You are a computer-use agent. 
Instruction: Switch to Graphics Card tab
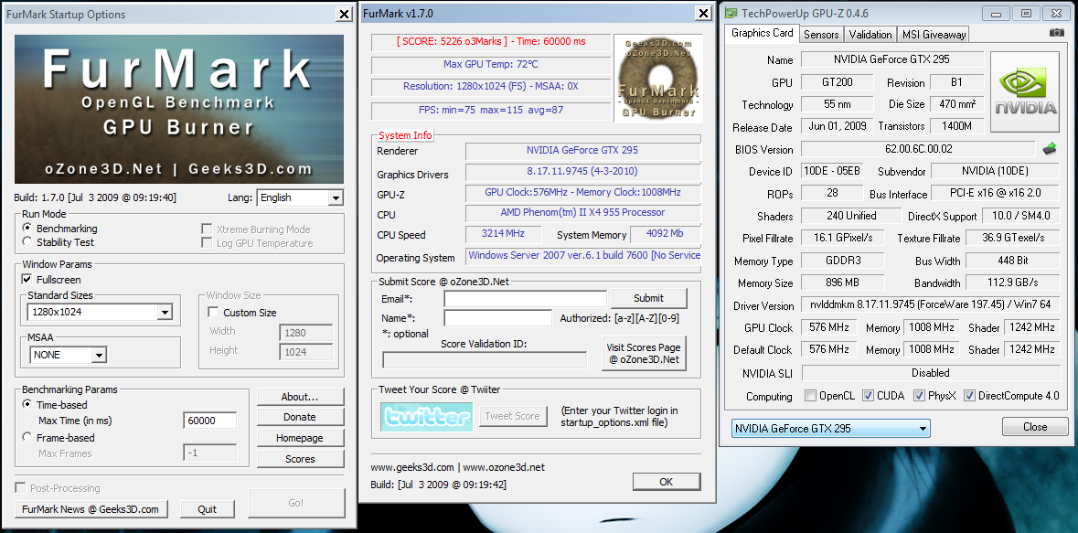pos(762,33)
